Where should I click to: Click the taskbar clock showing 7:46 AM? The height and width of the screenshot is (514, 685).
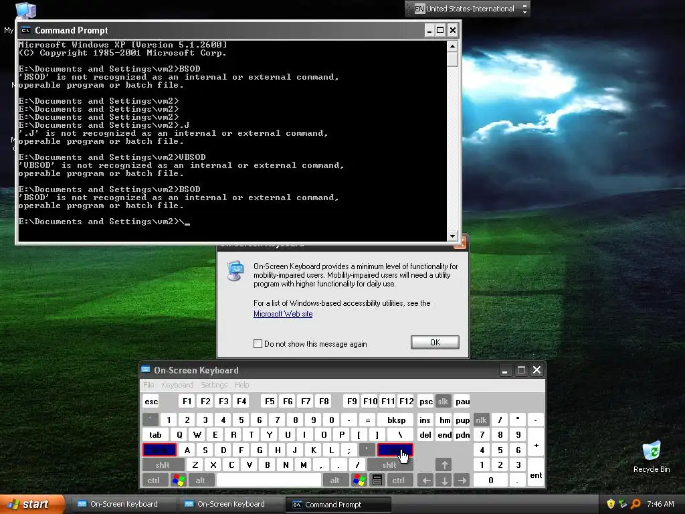click(660, 504)
